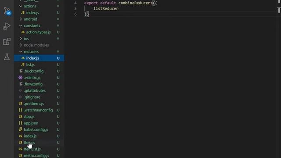Viewport: 281px width, 158px height.
Task: Open the Extensions view icon
Action: (x=7, y=42)
